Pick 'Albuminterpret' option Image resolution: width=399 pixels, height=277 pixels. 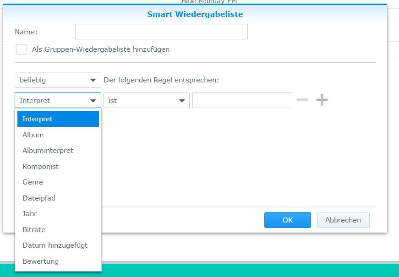coord(58,151)
